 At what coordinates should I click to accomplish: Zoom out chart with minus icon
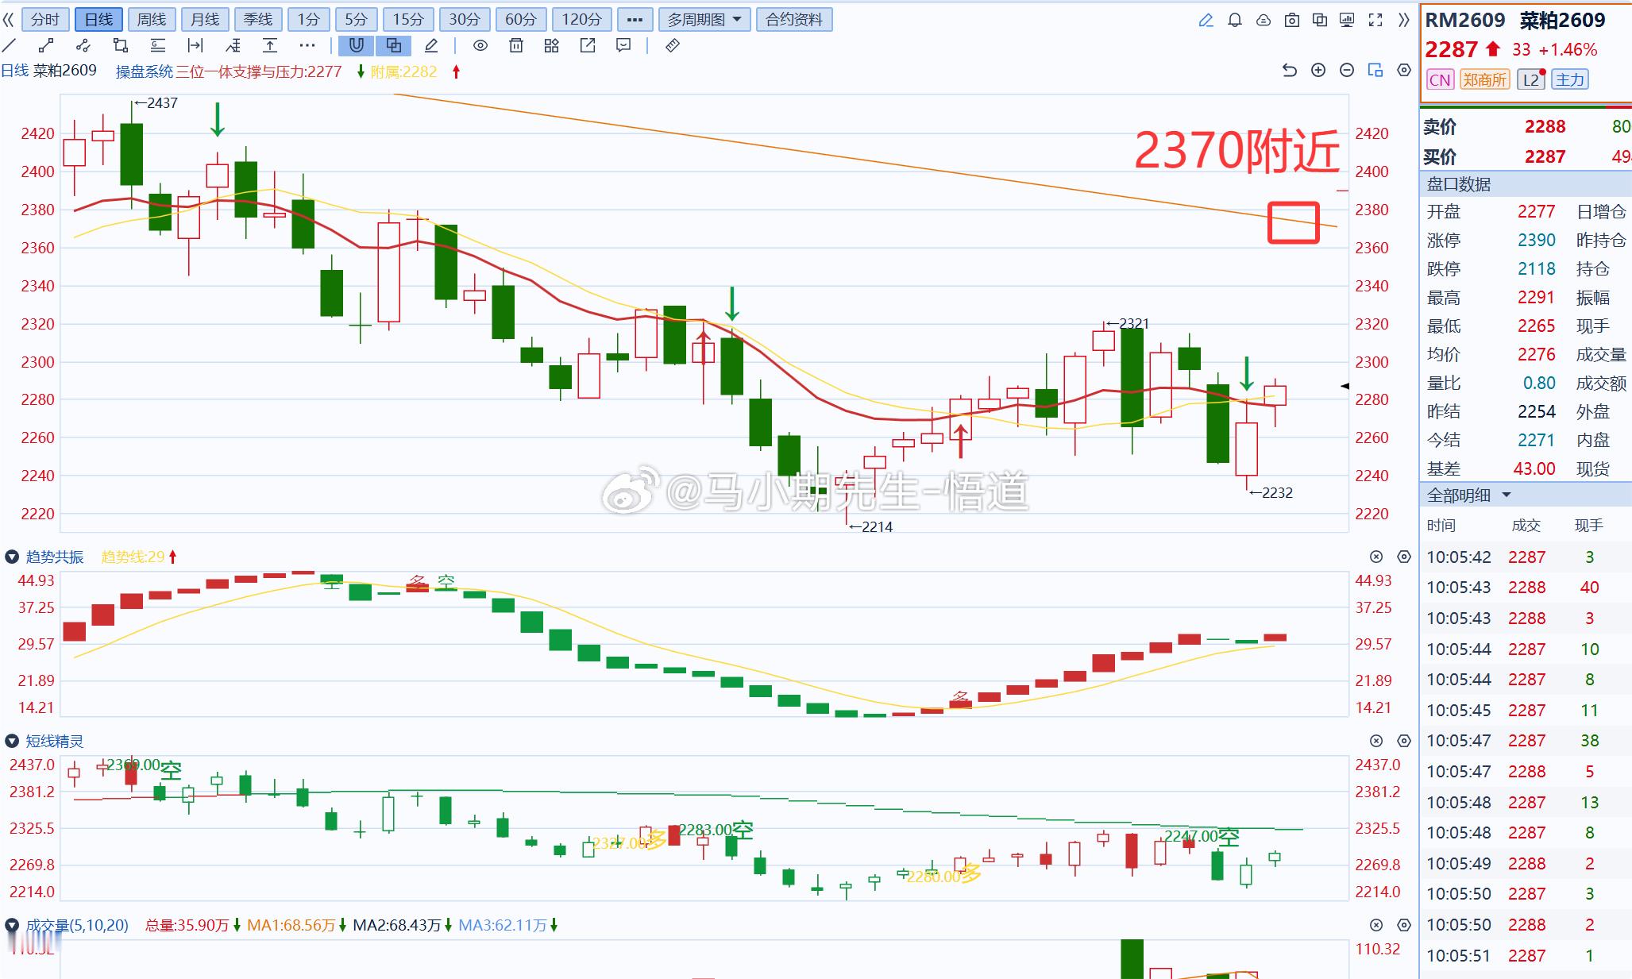pyautogui.click(x=1347, y=71)
